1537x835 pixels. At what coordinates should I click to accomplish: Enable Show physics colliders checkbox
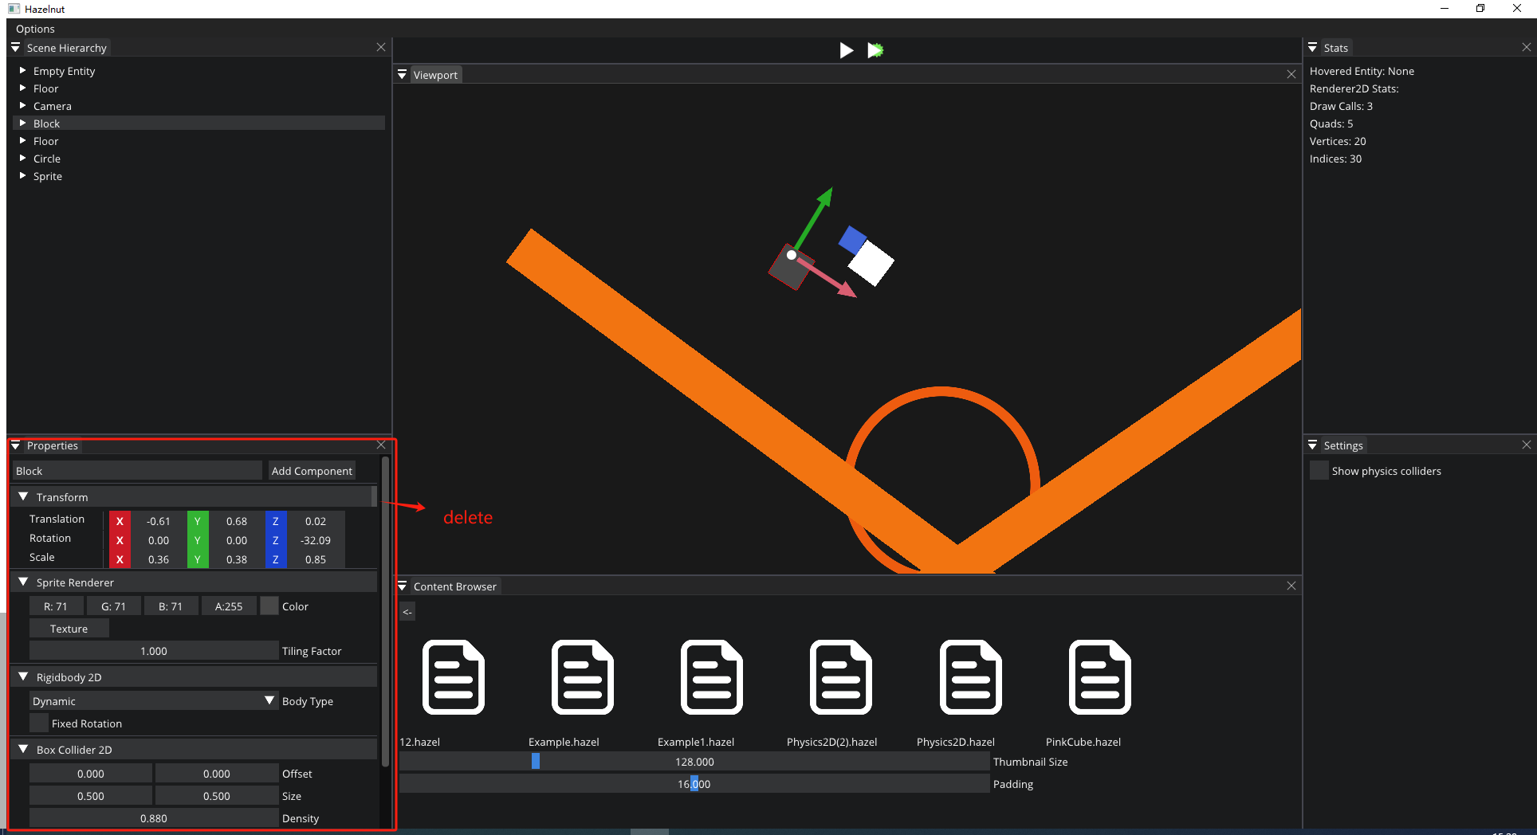tap(1319, 471)
